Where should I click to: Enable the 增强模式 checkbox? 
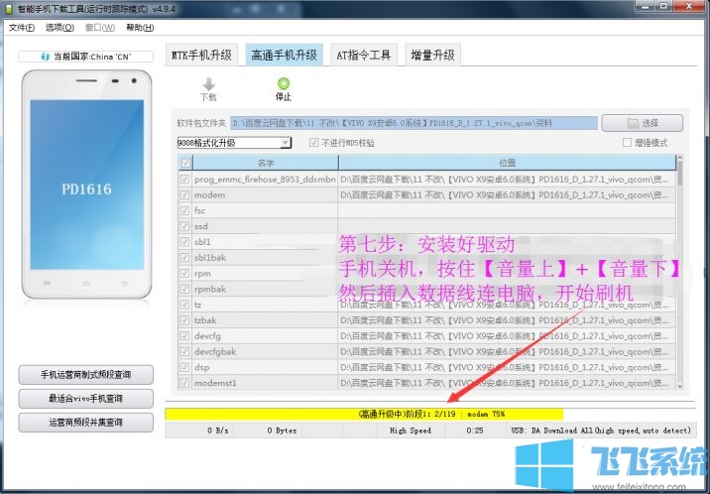627,143
